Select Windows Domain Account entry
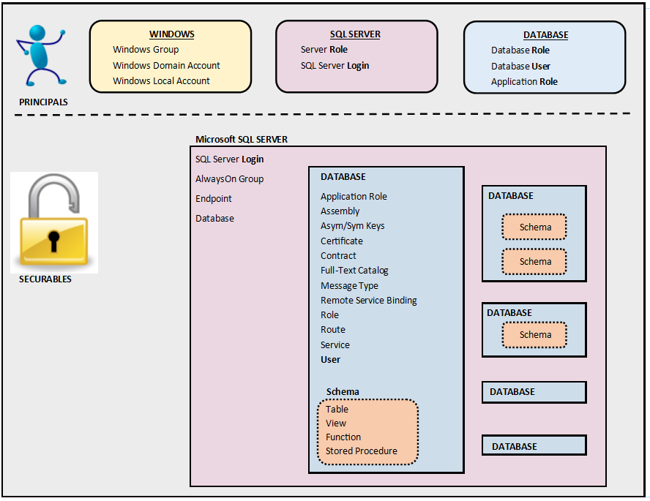Image resolution: width=650 pixels, height=501 pixels. [x=166, y=65]
